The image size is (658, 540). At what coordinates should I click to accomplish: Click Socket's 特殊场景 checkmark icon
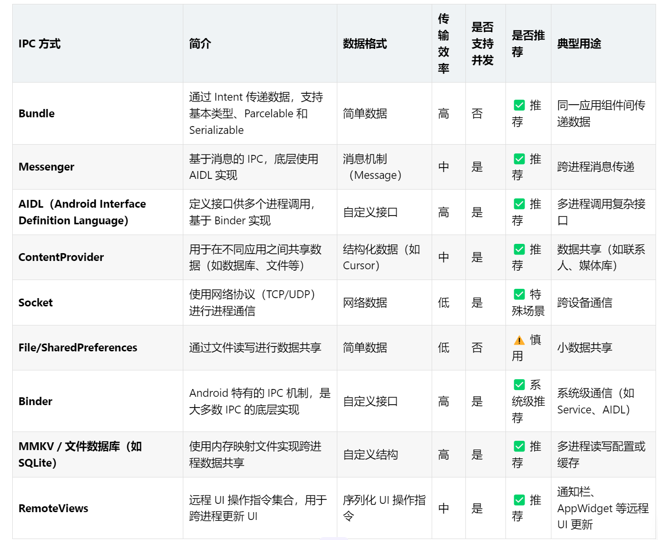click(519, 295)
